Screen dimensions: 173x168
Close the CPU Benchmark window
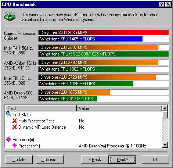pyautogui.click(x=168, y=4)
